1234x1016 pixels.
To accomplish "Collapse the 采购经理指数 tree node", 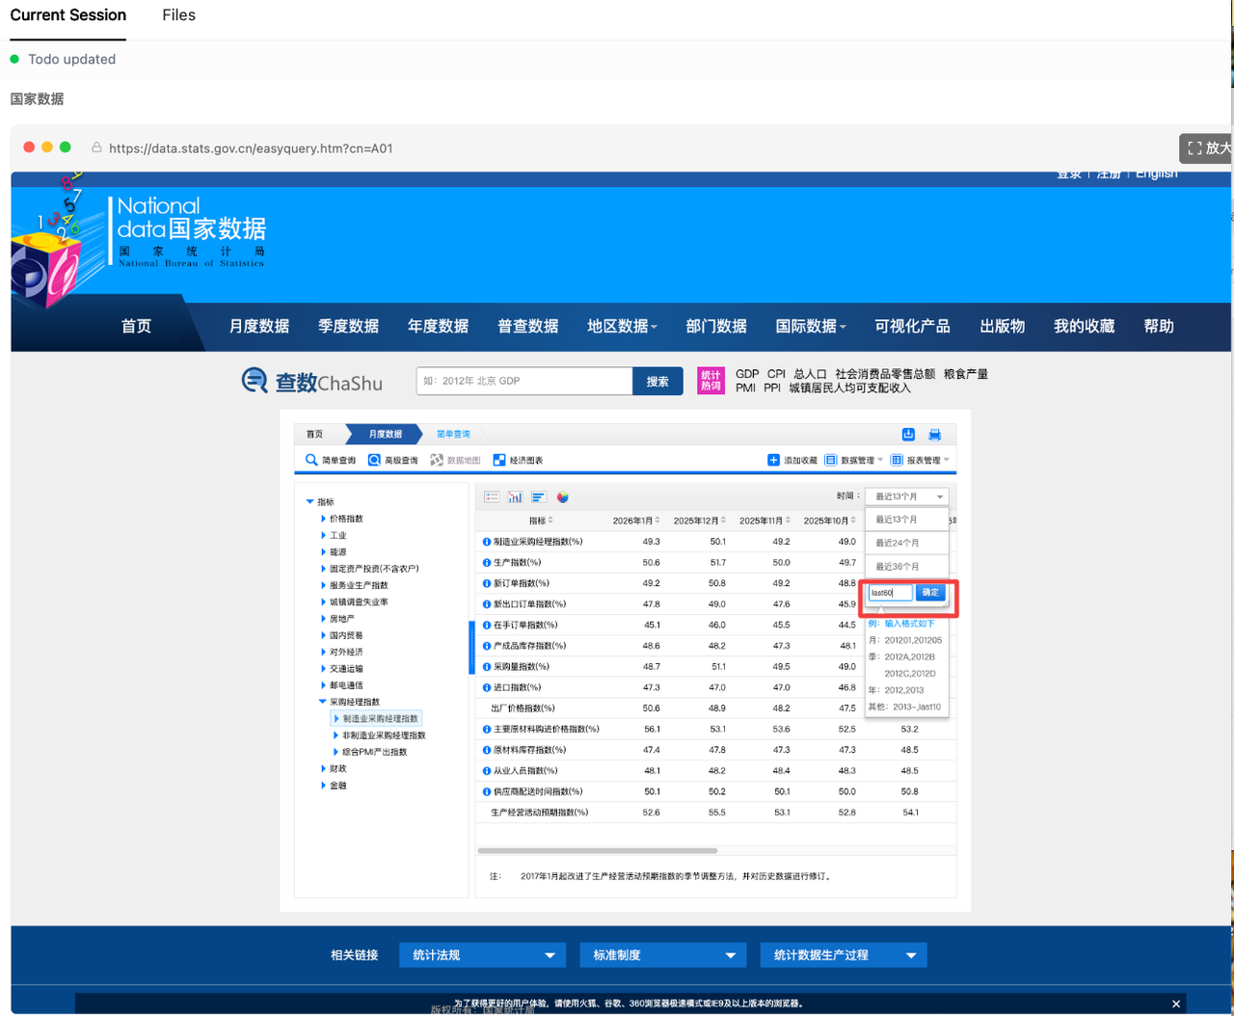I will [x=322, y=702].
